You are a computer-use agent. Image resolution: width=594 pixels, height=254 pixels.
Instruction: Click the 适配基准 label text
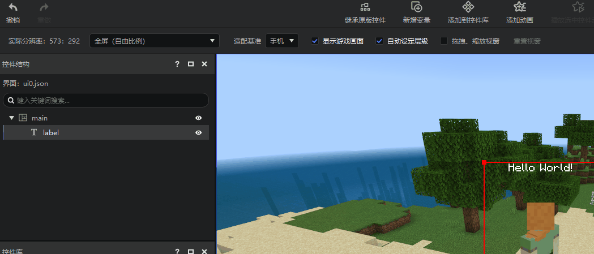(247, 41)
